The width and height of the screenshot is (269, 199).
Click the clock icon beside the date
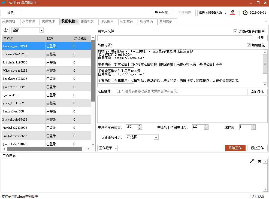click(x=245, y=13)
